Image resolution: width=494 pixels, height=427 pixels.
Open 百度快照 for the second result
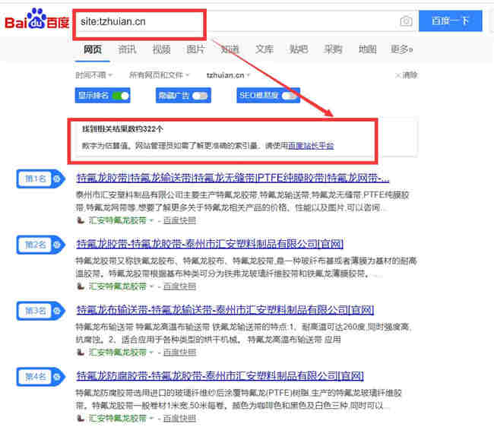point(179,286)
